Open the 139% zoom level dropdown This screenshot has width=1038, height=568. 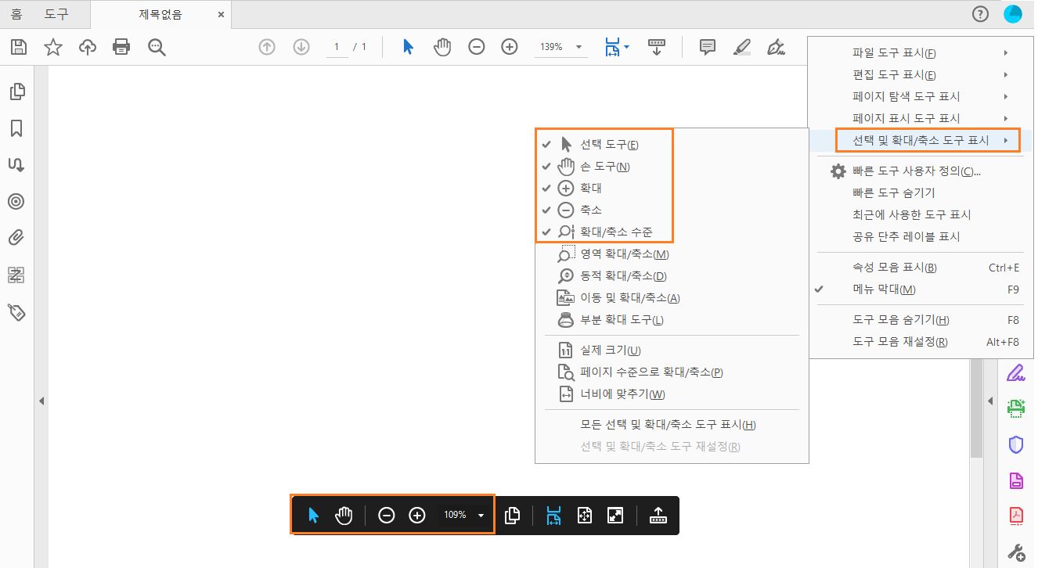(x=560, y=47)
